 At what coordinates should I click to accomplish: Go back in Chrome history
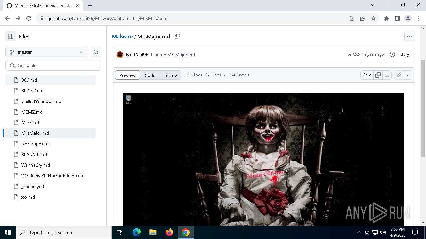(x=7, y=18)
